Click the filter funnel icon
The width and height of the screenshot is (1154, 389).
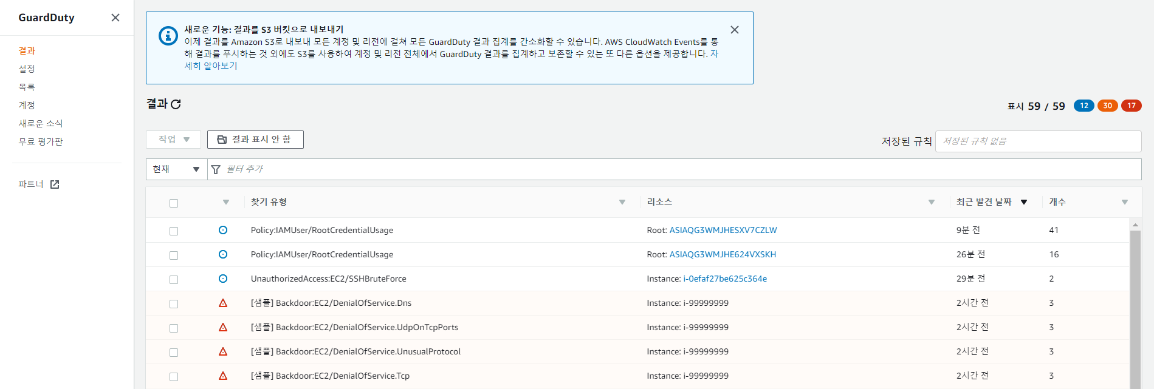[216, 169]
